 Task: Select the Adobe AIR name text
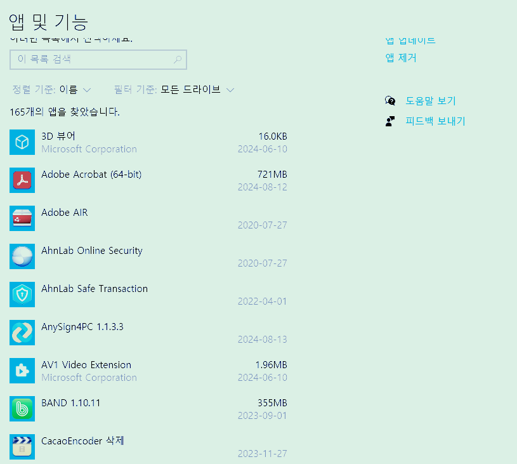(65, 212)
